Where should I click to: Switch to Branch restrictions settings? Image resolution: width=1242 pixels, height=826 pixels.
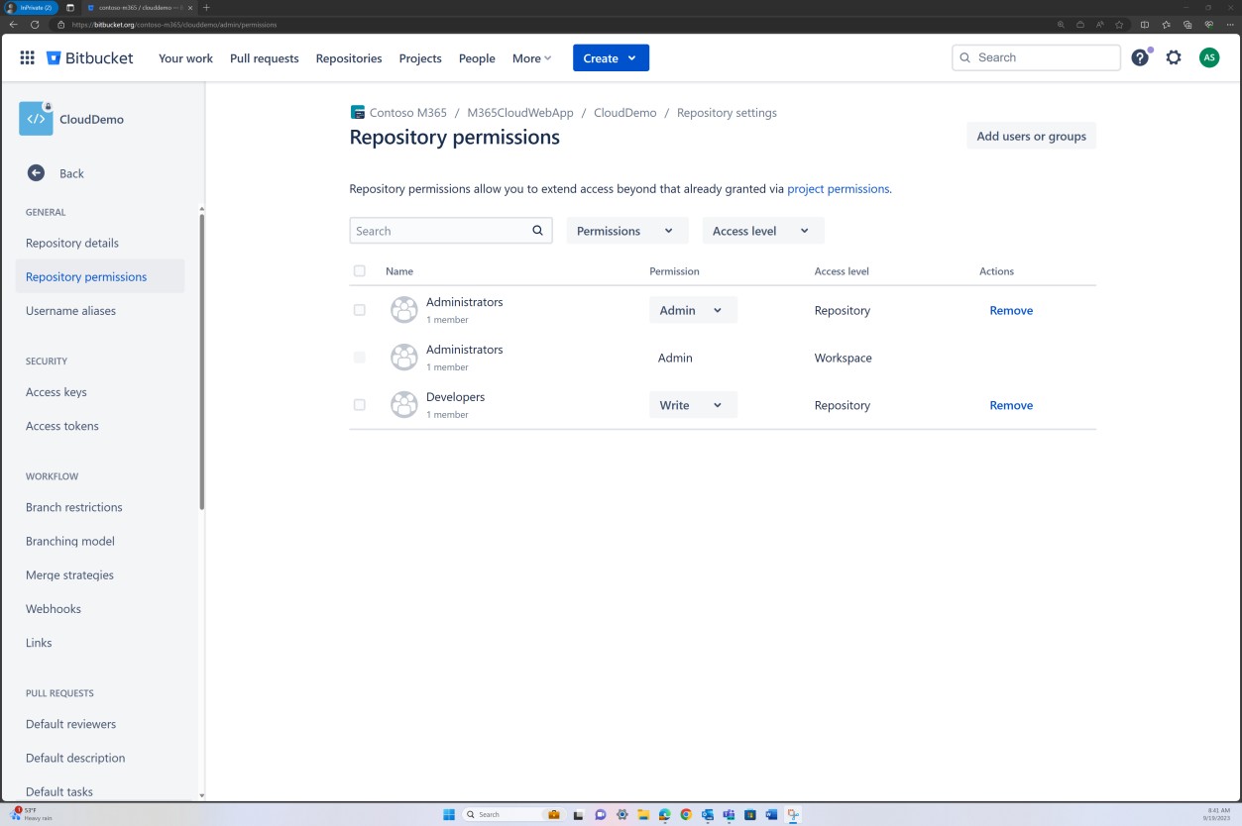point(72,507)
